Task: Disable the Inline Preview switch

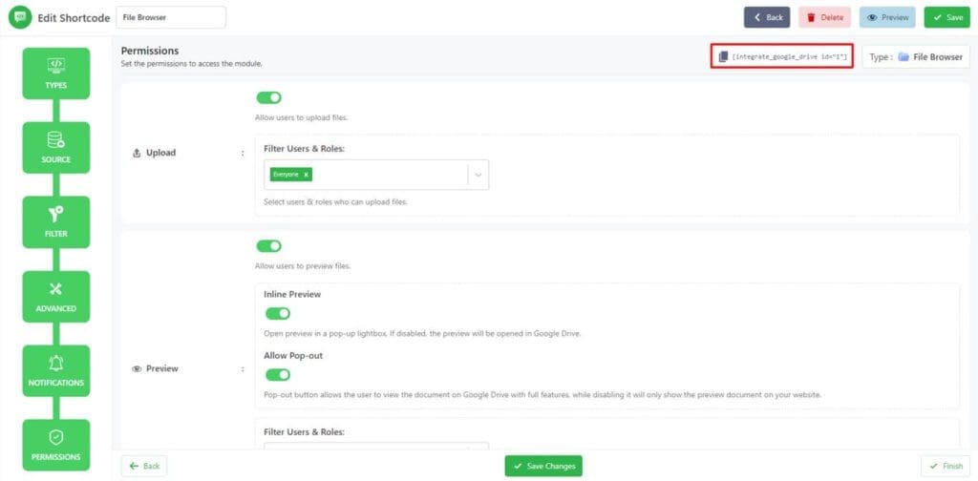Action: (278, 313)
